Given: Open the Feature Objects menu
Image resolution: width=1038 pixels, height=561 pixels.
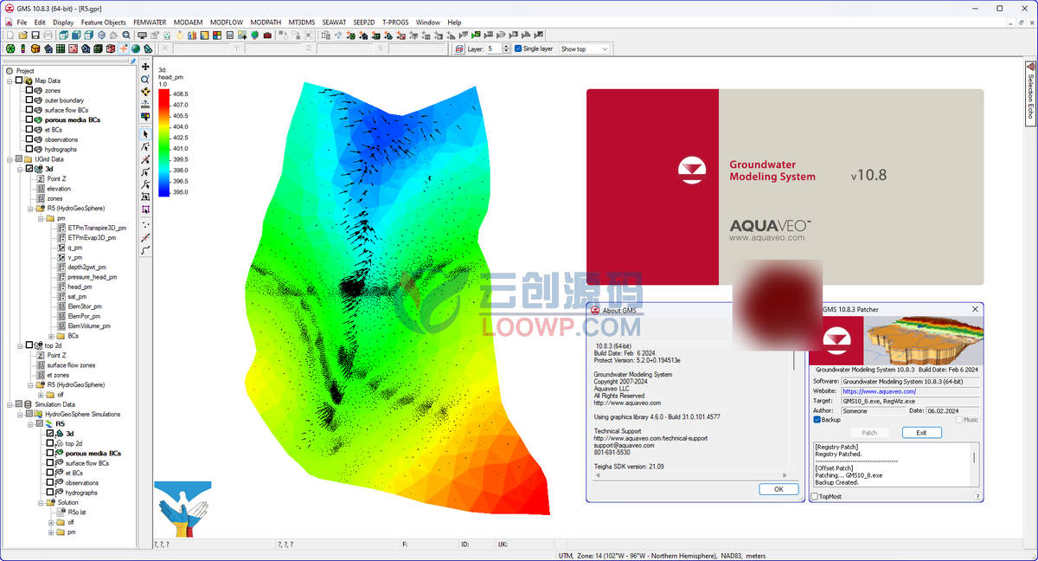Looking at the screenshot, I should 104,22.
